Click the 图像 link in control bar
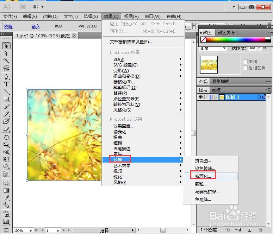The image size is (273, 234). coord(8,27)
